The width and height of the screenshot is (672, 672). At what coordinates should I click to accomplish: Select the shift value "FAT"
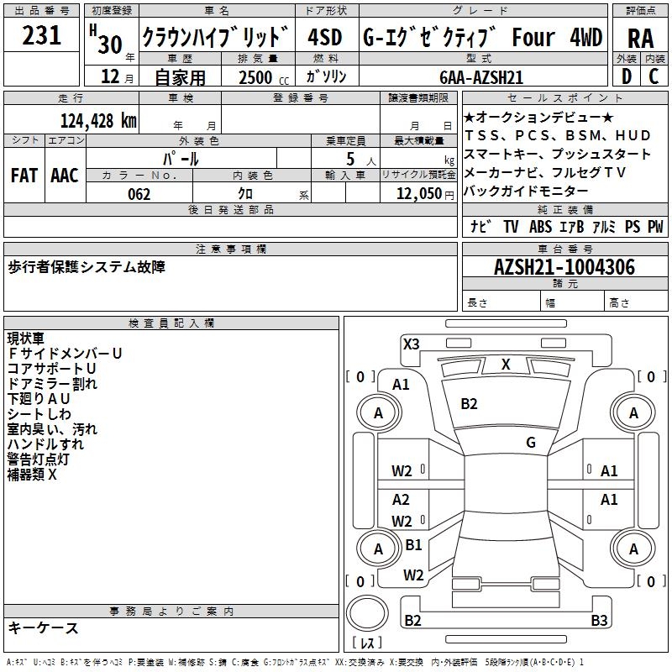pos(24,176)
